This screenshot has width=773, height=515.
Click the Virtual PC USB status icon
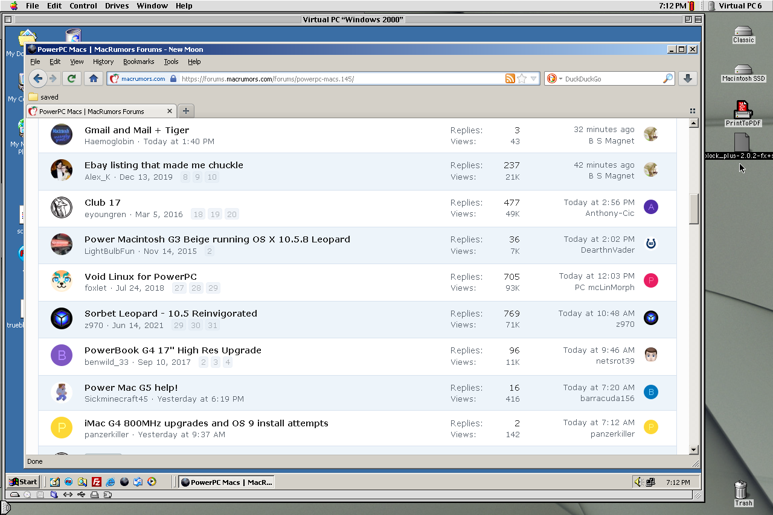(x=81, y=494)
